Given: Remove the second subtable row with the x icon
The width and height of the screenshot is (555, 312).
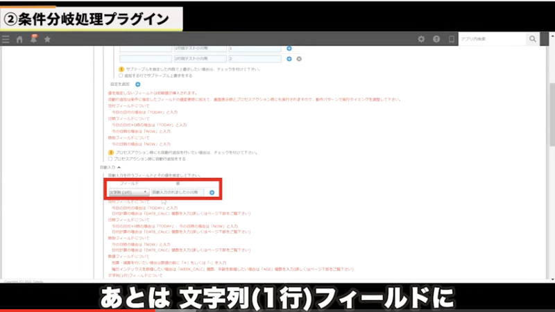Looking at the screenshot, I should tap(299, 60).
